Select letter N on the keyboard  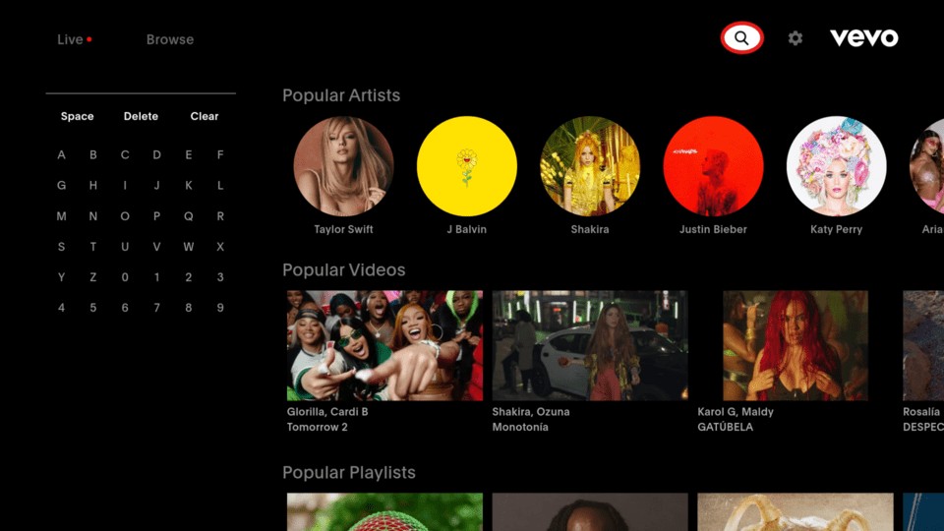(x=92, y=216)
